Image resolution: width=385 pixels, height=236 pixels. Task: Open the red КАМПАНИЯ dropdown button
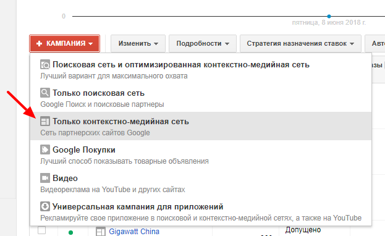coord(64,43)
